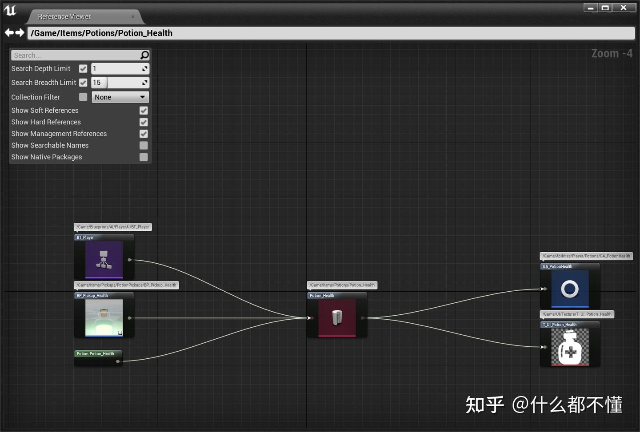This screenshot has height=432, width=640.
Task: Click the magnifier icon in the search field
Action: [x=144, y=55]
